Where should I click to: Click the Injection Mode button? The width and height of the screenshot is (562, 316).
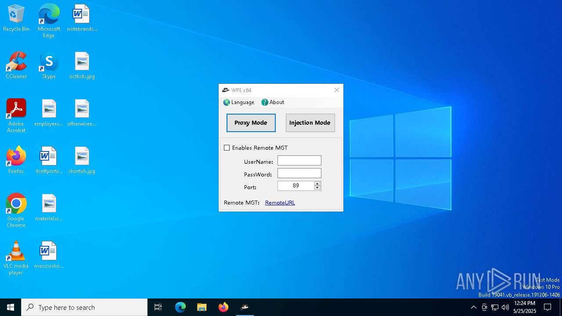click(310, 123)
